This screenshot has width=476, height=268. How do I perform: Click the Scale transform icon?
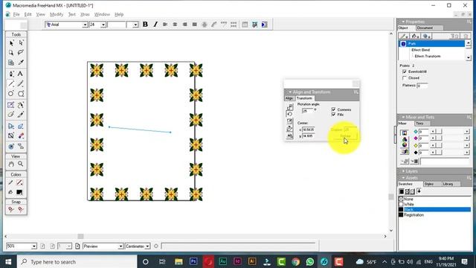[289, 121]
